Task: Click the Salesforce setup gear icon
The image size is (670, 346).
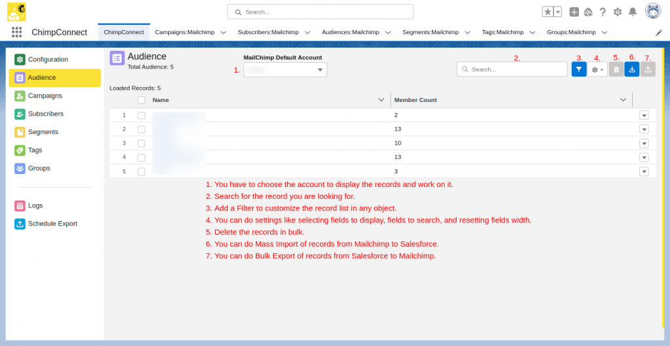Action: coord(617,12)
